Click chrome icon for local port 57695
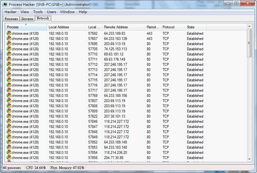 tap(9, 44)
